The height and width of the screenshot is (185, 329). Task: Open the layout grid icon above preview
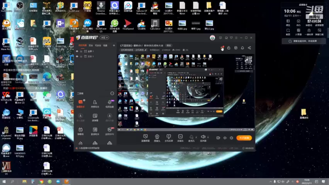(x=236, y=48)
